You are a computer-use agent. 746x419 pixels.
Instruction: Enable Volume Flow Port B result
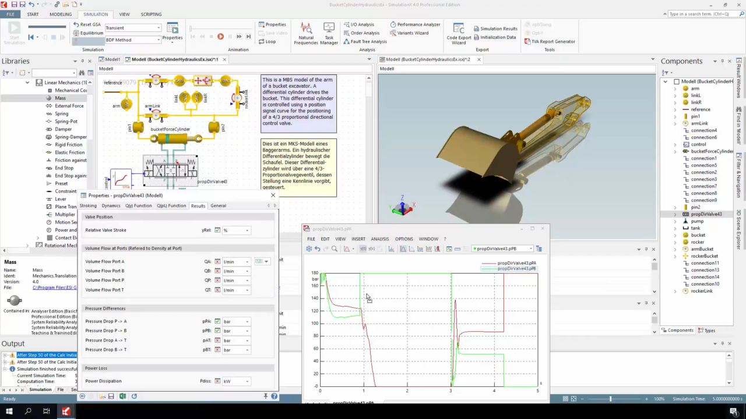[217, 271]
